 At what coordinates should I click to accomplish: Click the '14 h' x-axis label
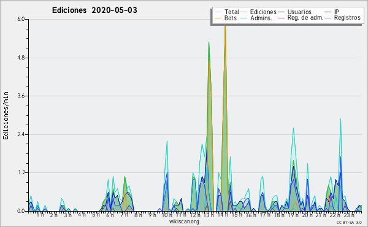(223, 215)
